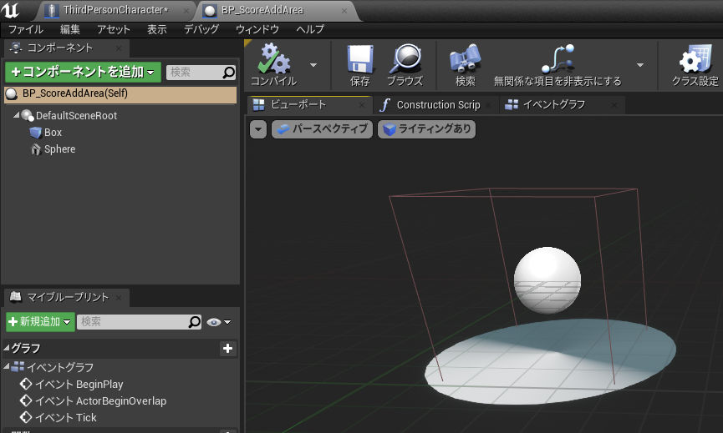Toggle hide unrelated nodes (無関係な項目を非表示にする)

point(558,65)
